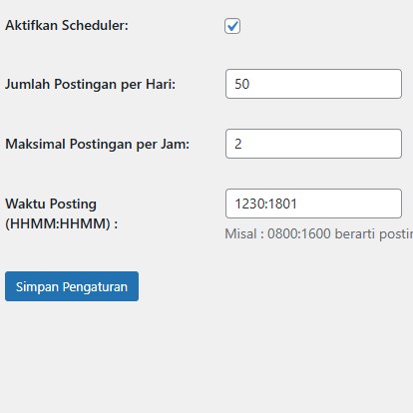
Task: Click the Waktu Posting label text
Action: click(51, 204)
